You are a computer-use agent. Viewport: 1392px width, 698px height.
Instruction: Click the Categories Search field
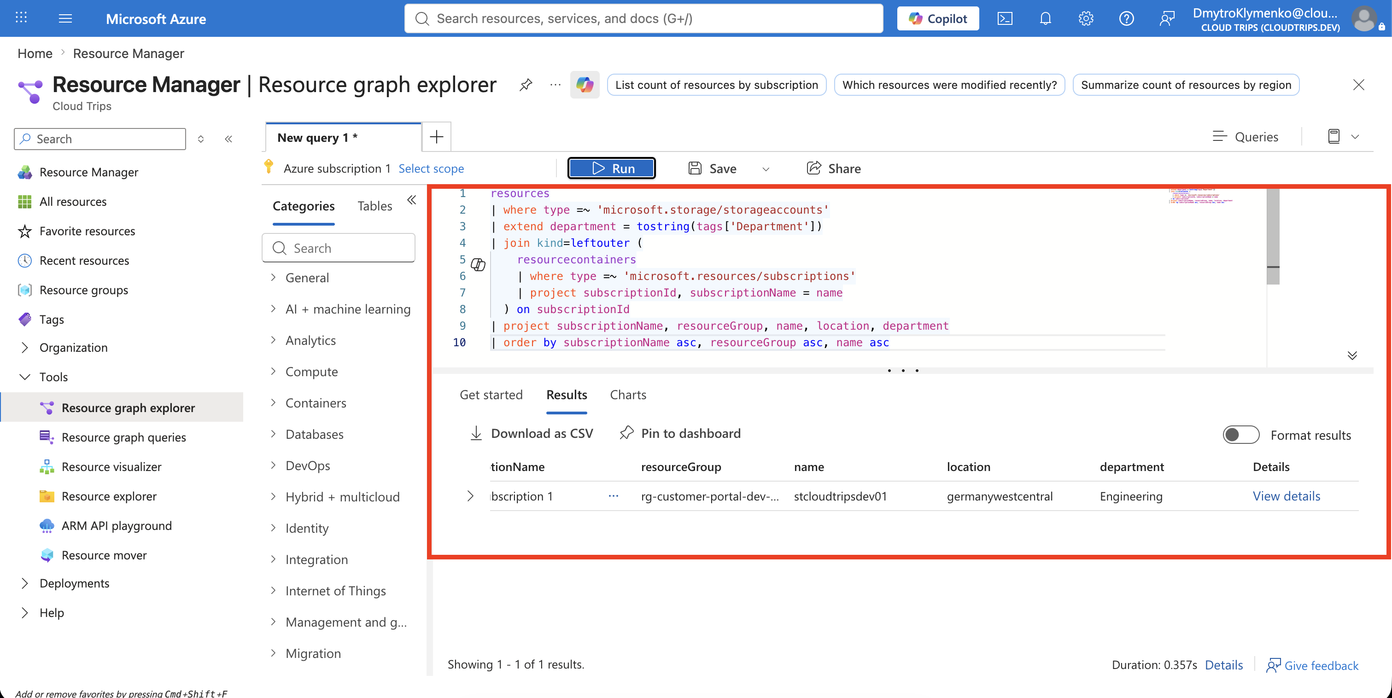click(338, 248)
